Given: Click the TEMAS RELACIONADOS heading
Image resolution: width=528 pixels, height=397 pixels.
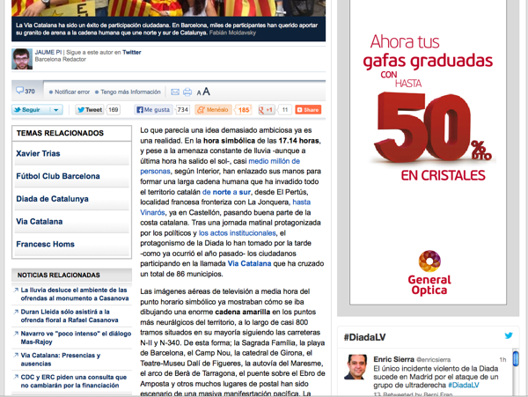Looking at the screenshot, I should pyautogui.click(x=60, y=133).
